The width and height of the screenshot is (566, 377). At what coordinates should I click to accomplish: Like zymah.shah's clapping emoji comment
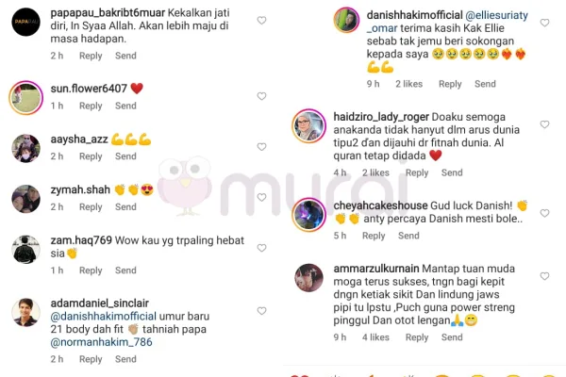pyautogui.click(x=261, y=197)
